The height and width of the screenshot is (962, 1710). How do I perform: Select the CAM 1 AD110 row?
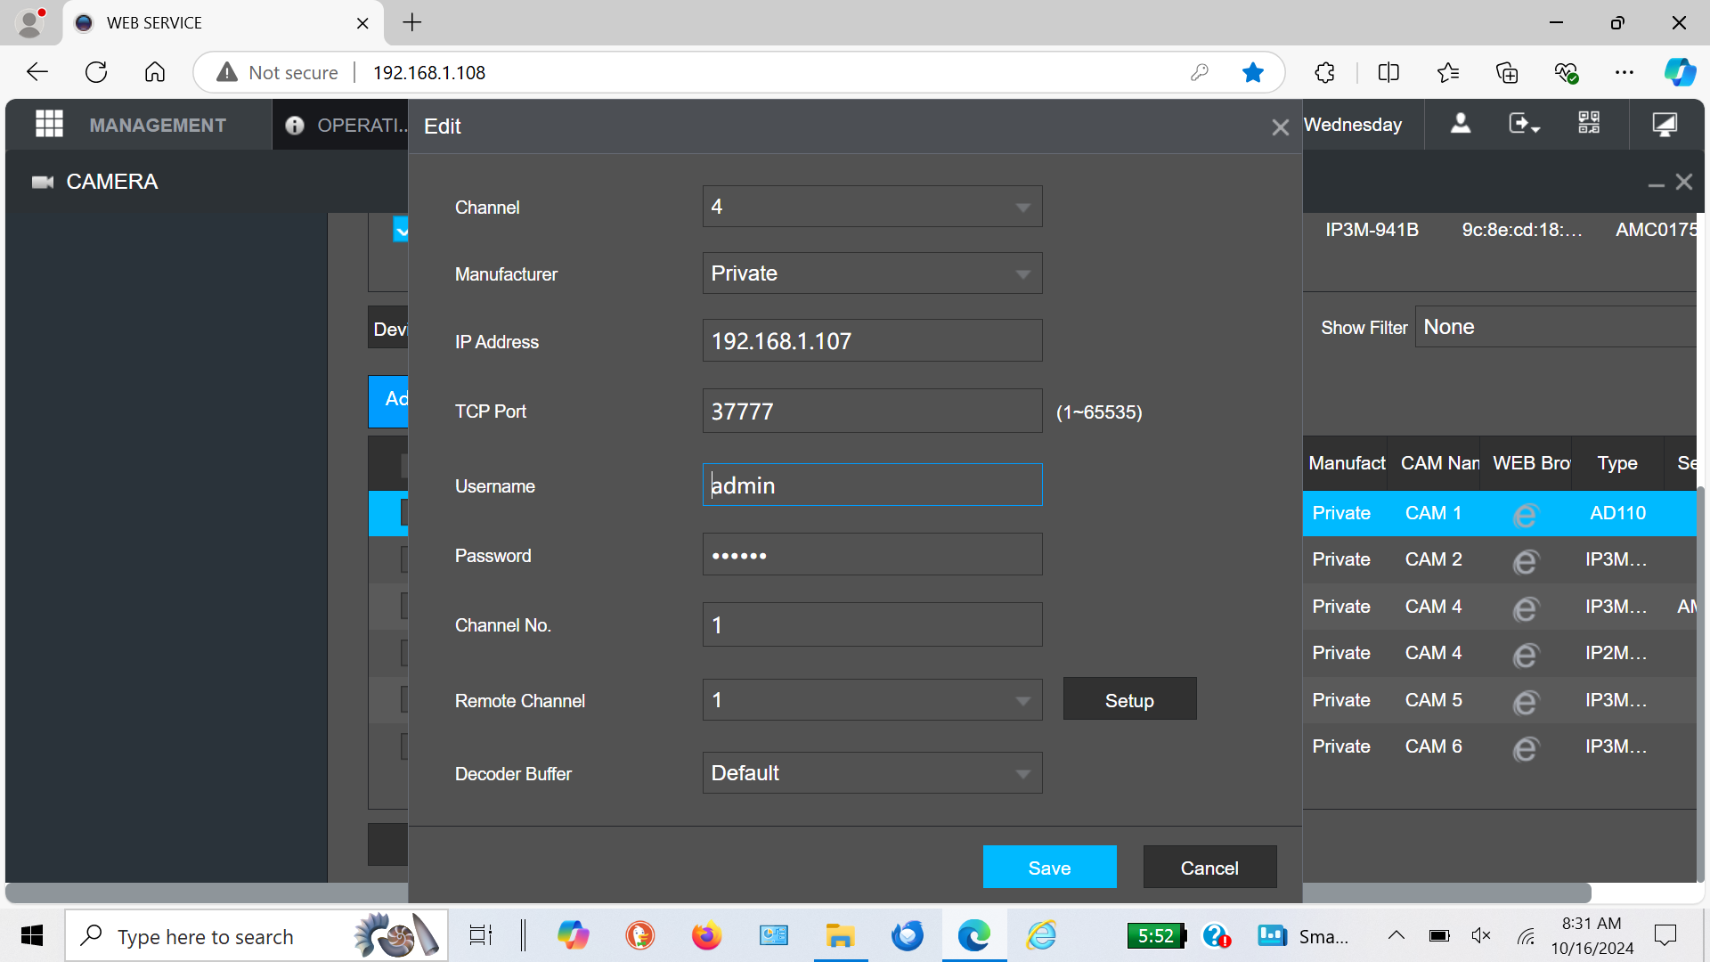1500,513
